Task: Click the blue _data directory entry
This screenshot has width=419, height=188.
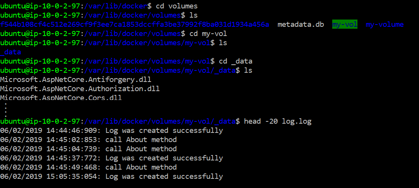Action: (10, 52)
